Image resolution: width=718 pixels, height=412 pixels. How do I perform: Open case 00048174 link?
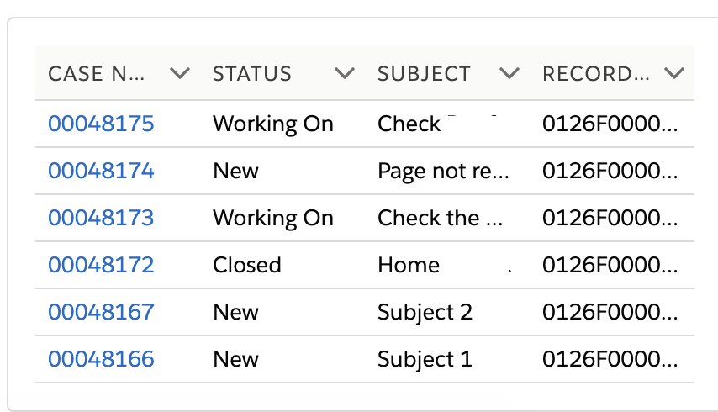tap(101, 172)
